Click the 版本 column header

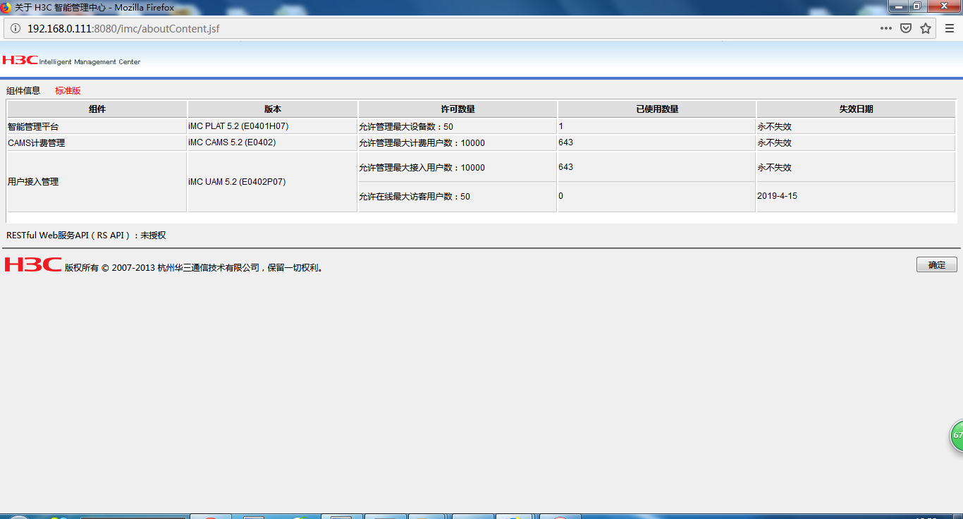273,109
